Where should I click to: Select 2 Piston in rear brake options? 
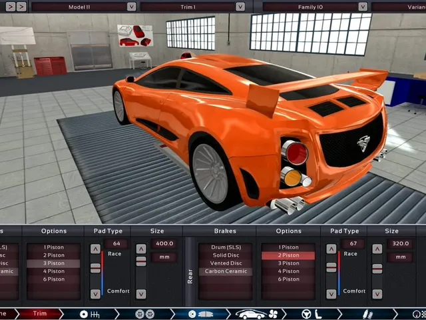pyautogui.click(x=288, y=255)
